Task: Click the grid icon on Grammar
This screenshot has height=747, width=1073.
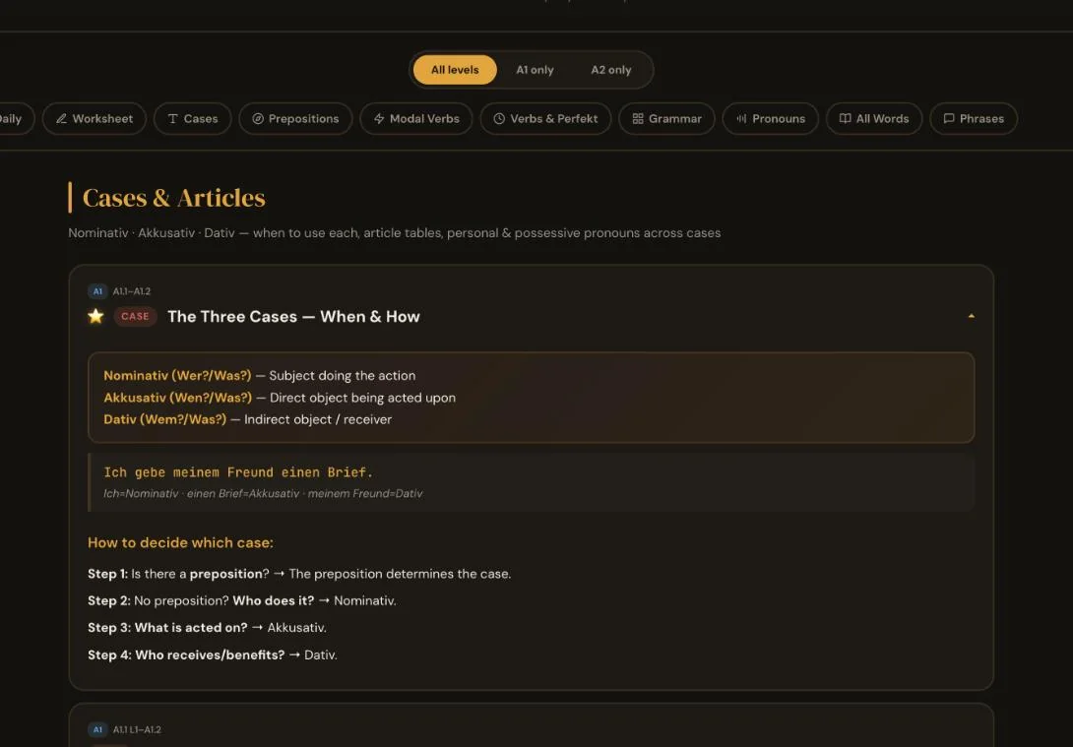Action: (638, 118)
